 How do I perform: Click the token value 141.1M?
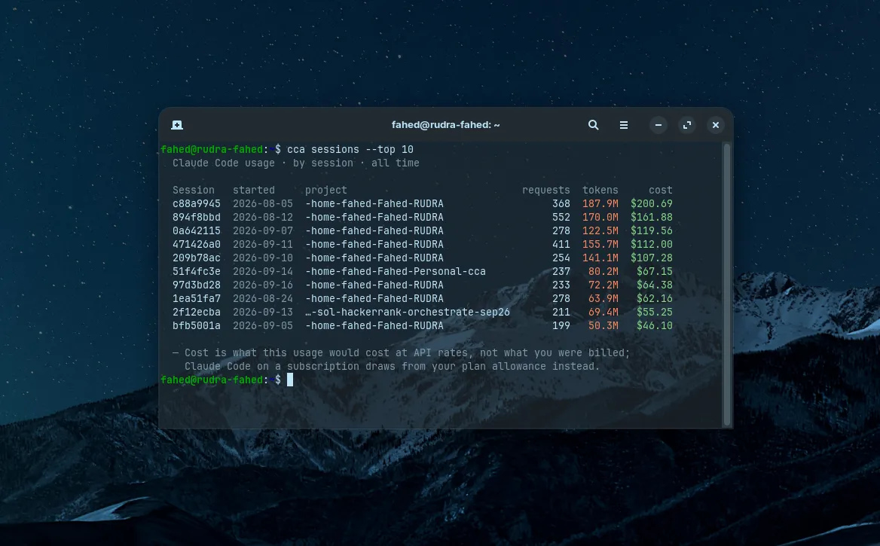pyautogui.click(x=600, y=258)
